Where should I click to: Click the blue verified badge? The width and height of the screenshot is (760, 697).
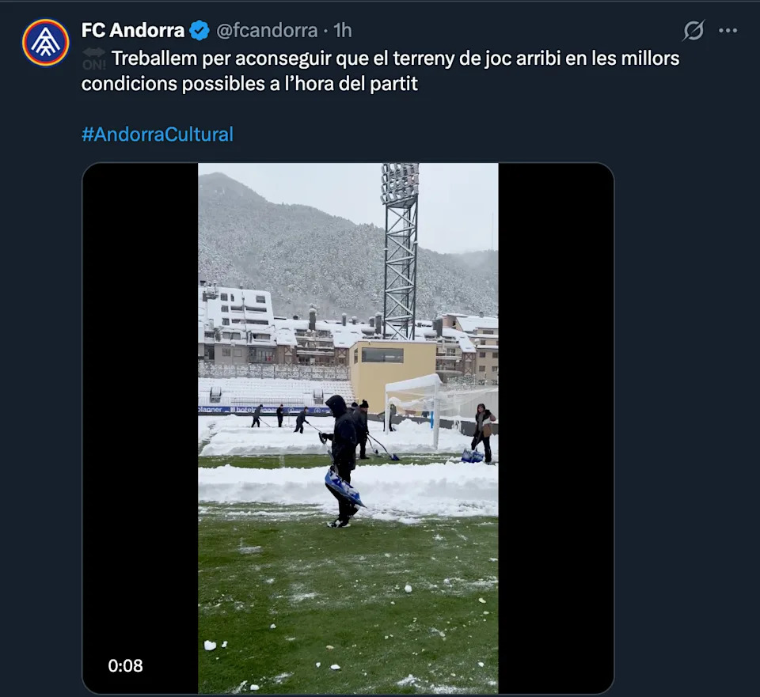(199, 31)
